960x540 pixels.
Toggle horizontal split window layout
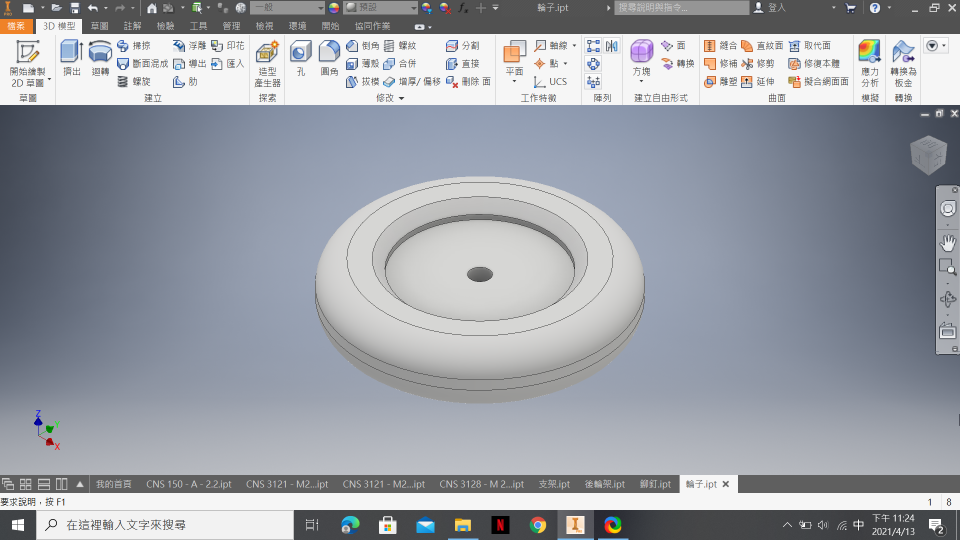[x=44, y=484]
